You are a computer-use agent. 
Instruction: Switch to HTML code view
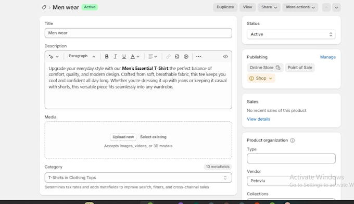225,57
